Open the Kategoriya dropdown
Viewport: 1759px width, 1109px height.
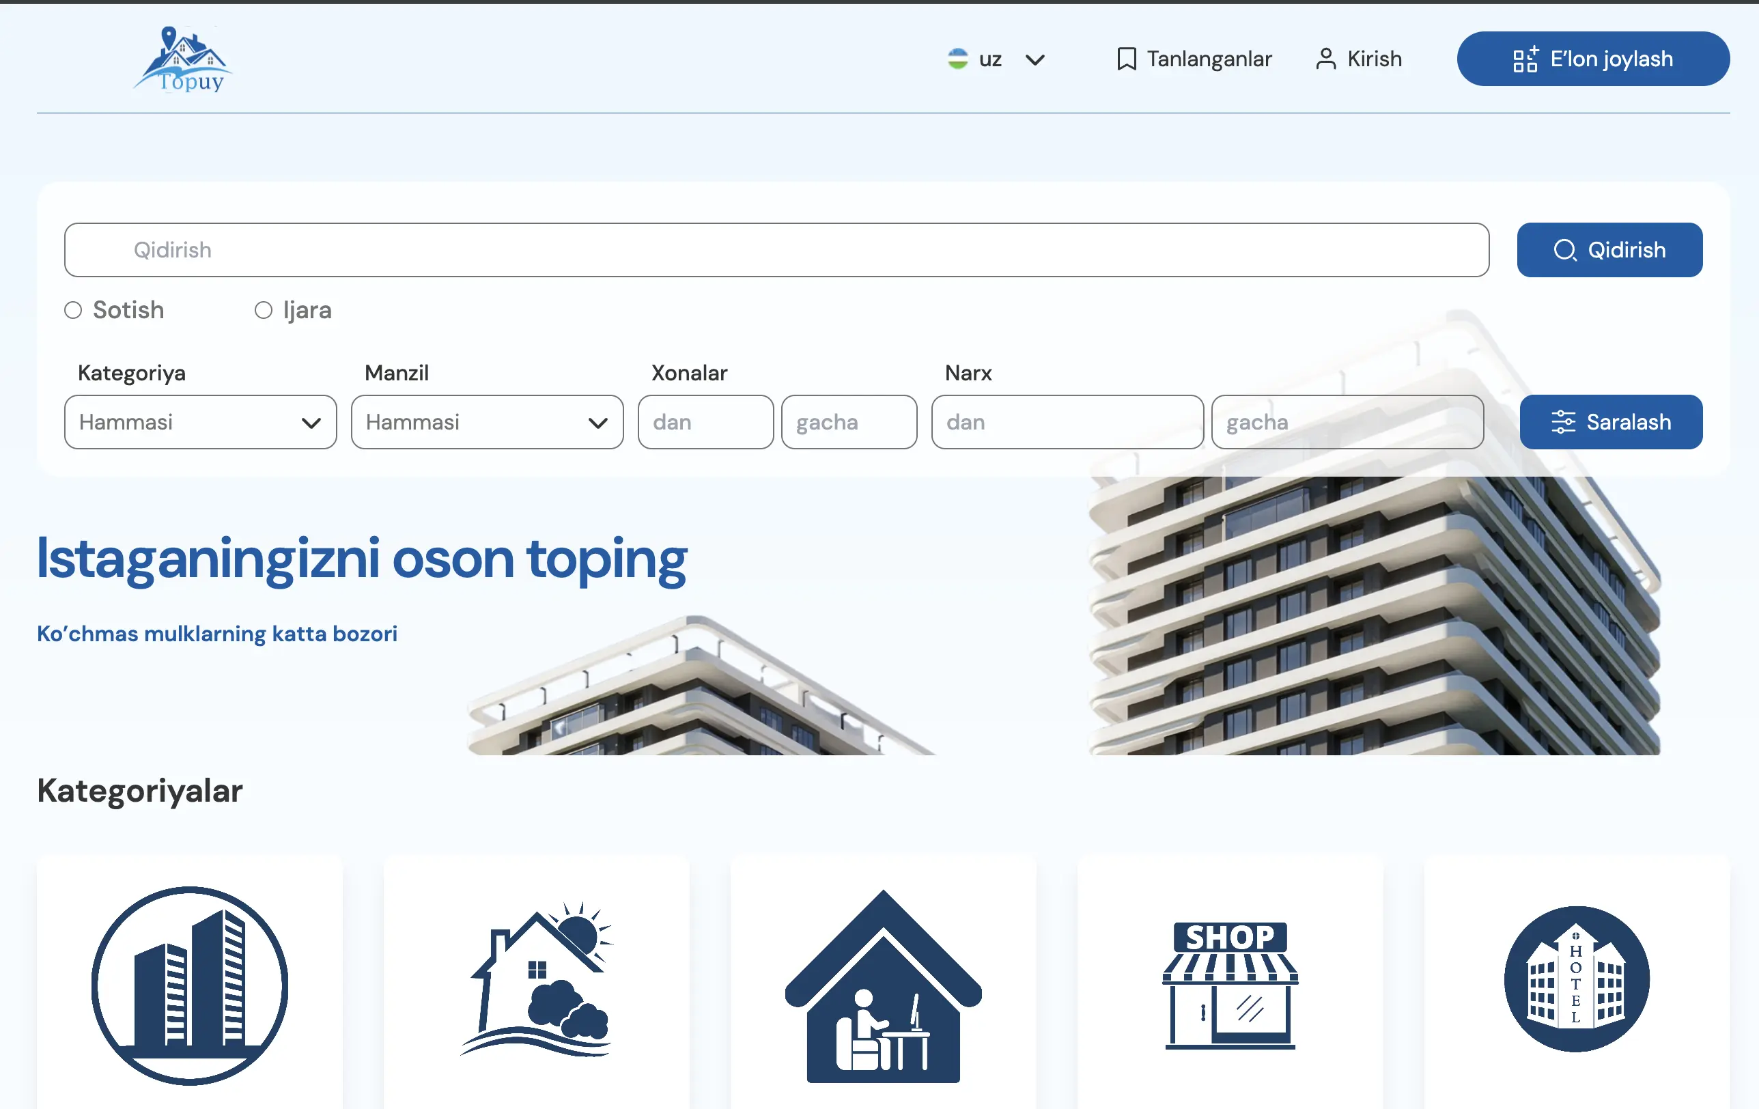200,422
